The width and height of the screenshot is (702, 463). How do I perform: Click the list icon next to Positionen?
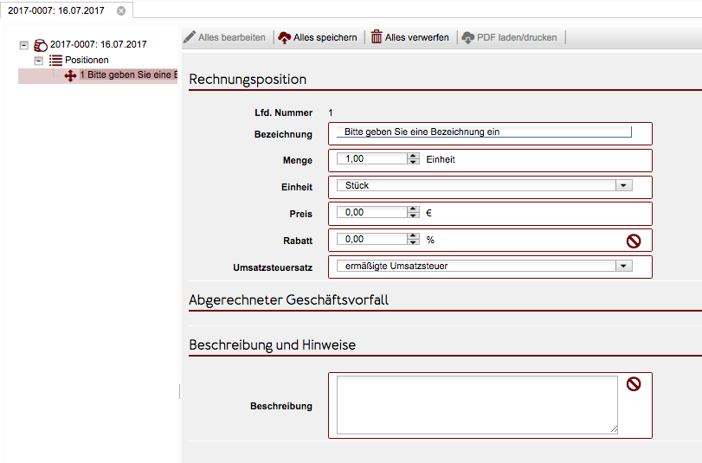55,61
